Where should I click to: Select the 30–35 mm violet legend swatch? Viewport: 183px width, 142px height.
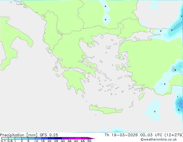[65, 138]
